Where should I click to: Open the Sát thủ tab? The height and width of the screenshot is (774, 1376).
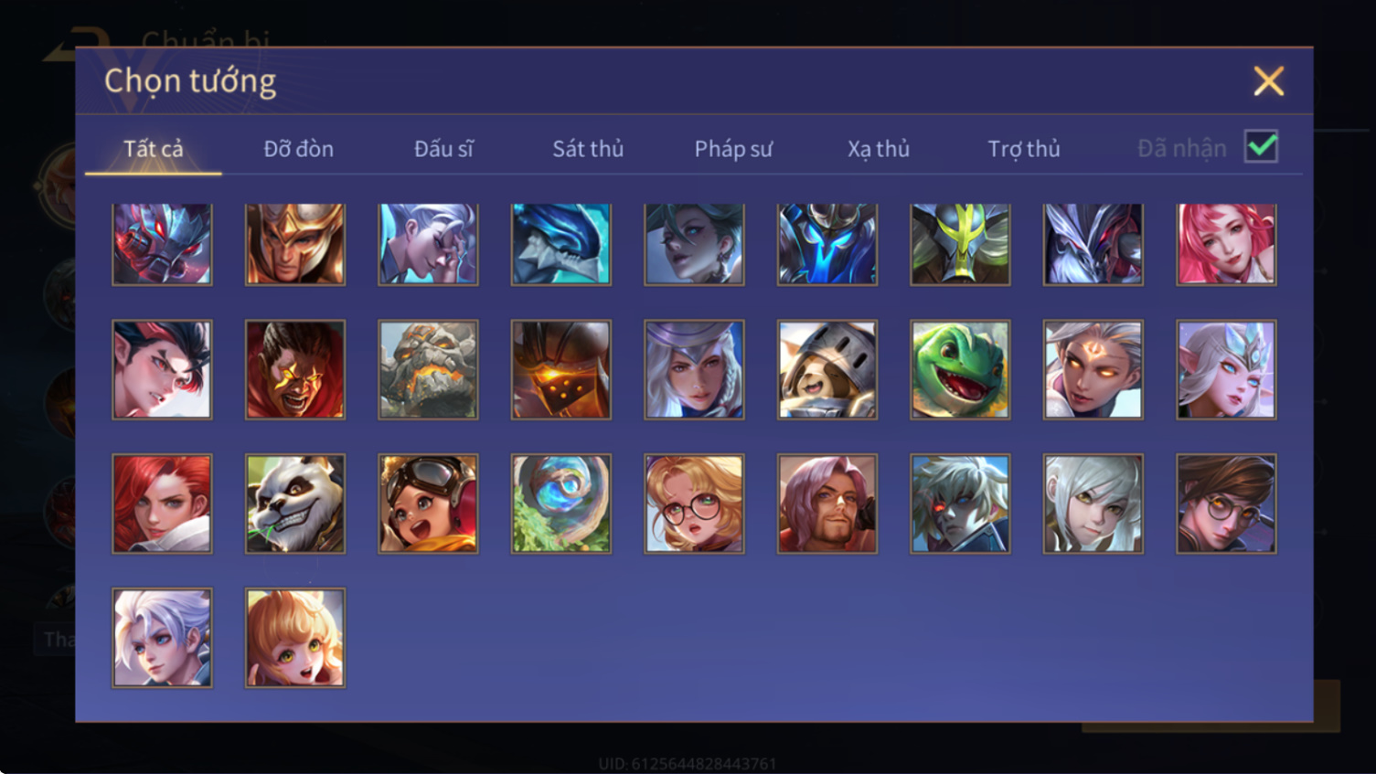click(588, 149)
